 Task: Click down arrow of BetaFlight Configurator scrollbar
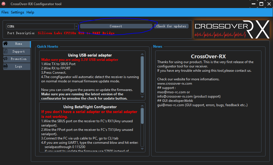(142, 149)
